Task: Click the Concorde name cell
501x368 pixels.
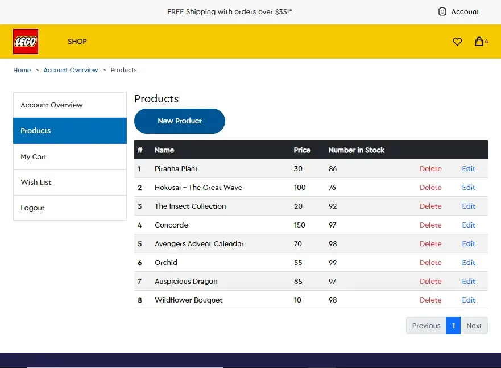Action: [171, 225]
